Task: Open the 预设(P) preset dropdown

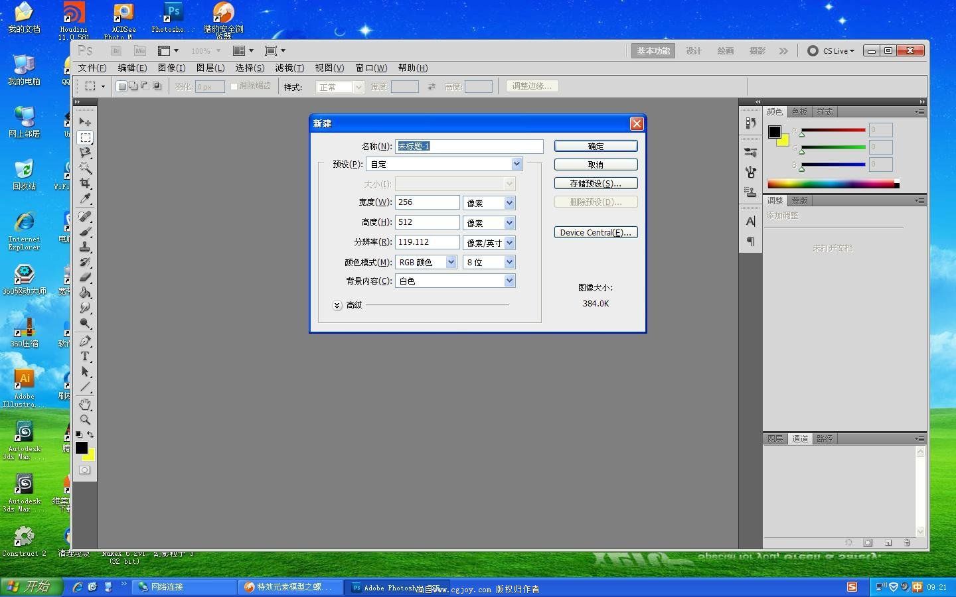Action: pos(445,164)
